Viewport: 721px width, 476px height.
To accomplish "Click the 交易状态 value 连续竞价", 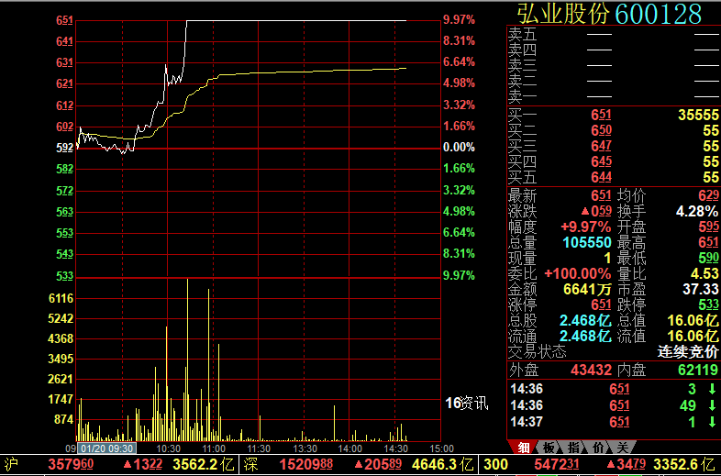I will click(x=687, y=352).
